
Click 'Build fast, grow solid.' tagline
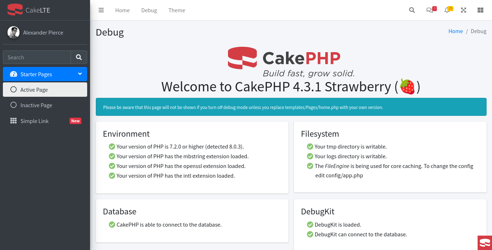pyautogui.click(x=309, y=73)
